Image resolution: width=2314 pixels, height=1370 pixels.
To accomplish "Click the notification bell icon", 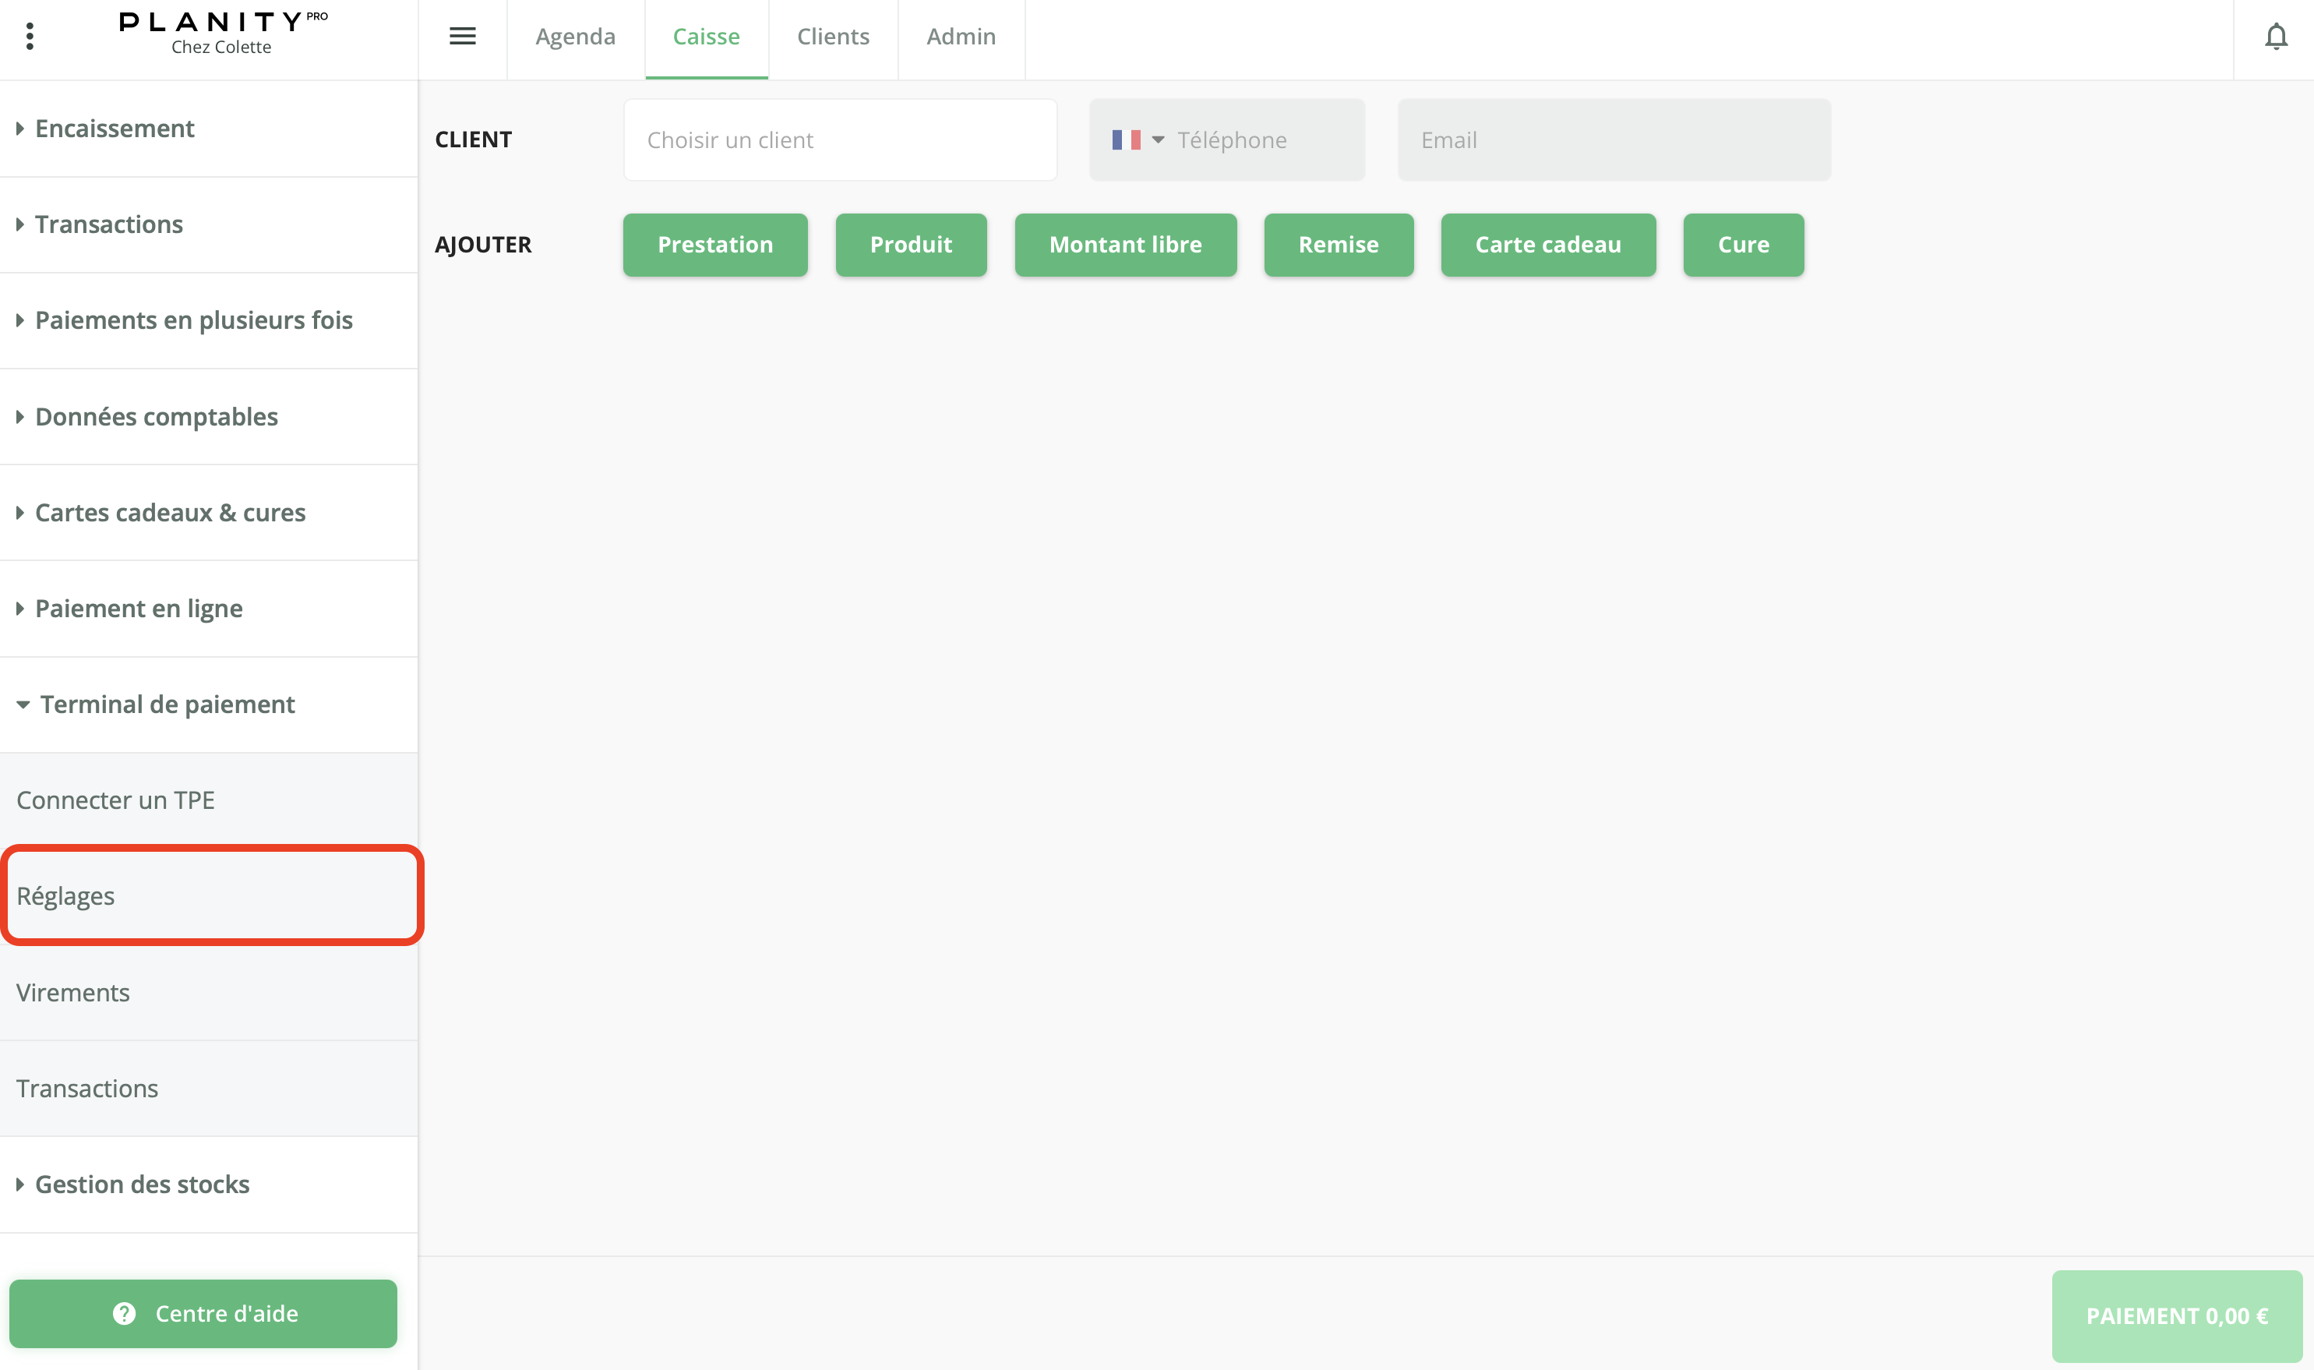I will (x=2275, y=37).
